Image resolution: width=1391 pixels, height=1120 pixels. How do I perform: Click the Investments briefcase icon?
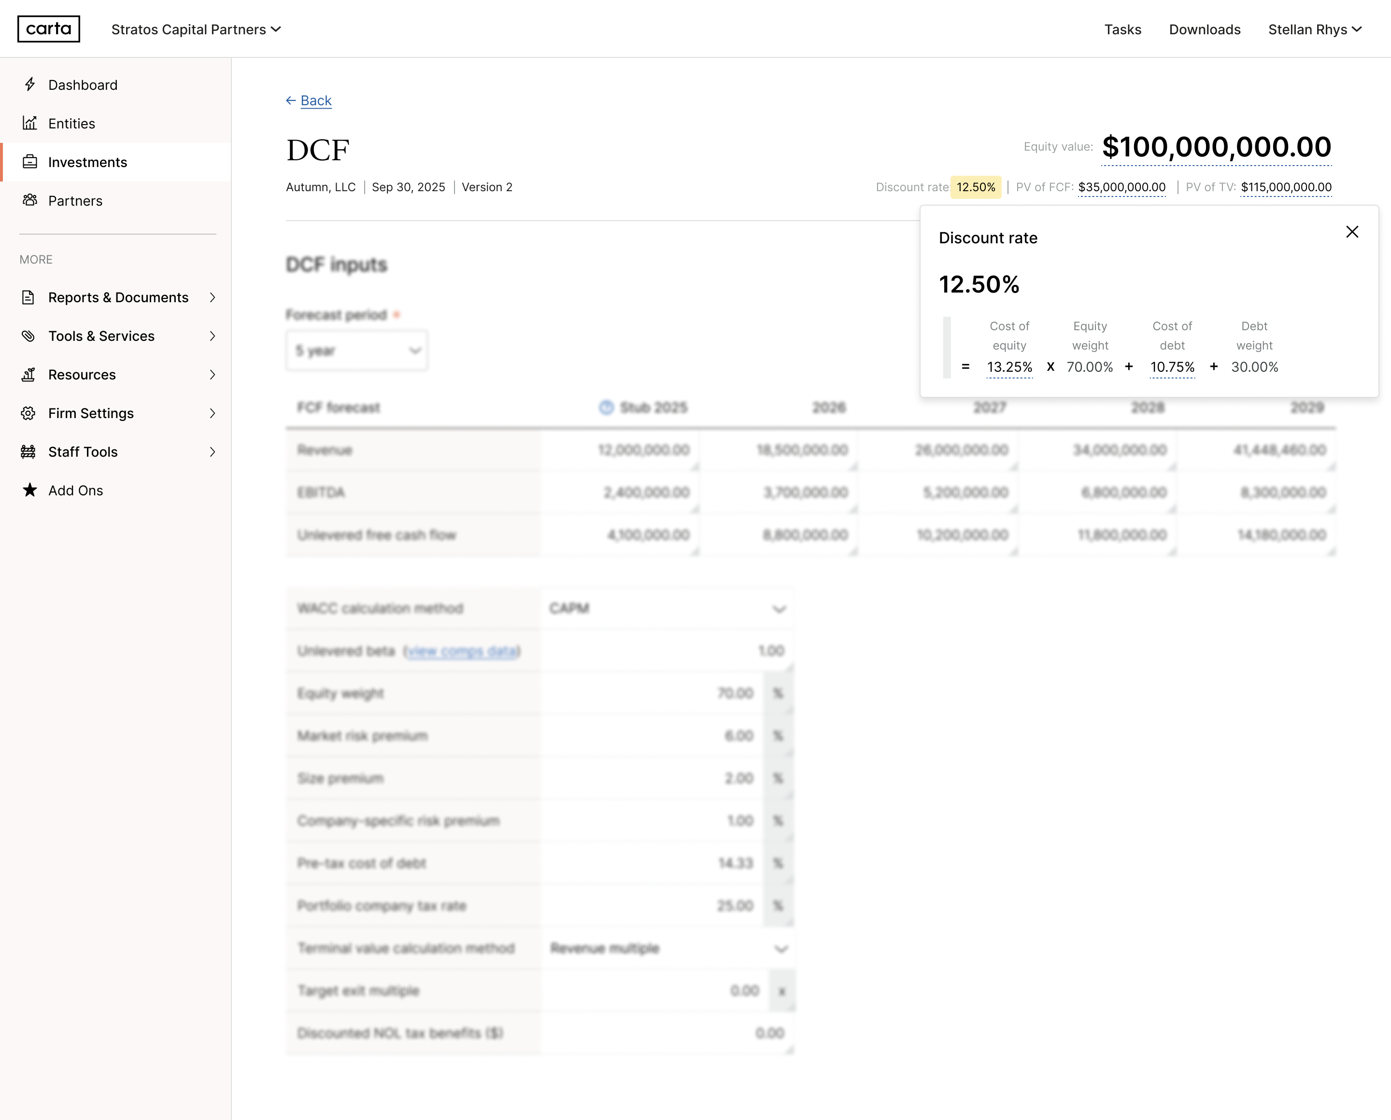coord(29,162)
